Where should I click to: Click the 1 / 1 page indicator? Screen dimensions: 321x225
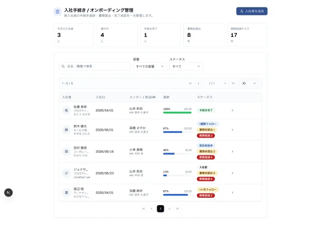click(212, 84)
